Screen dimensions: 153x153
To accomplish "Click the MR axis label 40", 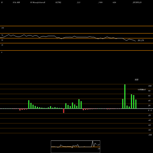I will point(149,101).
